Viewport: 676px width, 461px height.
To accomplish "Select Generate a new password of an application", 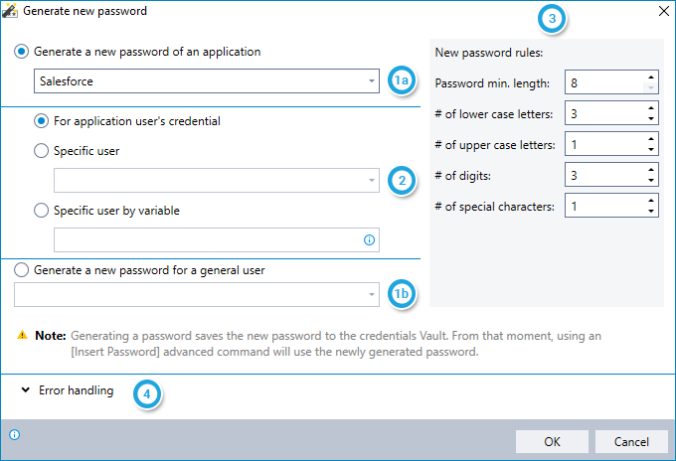I will pos(22,52).
